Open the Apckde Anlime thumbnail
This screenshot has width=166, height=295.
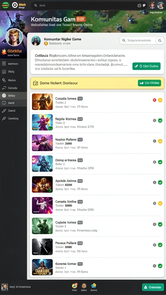(x=42, y=184)
